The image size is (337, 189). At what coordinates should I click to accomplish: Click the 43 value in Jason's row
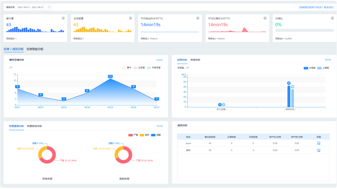click(x=210, y=143)
